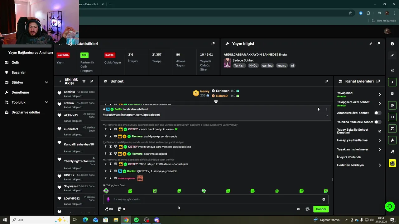Open the shop icon showing 0
The width and height of the screenshot is (399, 224).
tap(122, 209)
